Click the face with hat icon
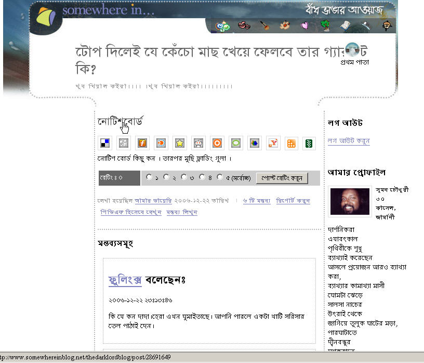 point(387,25)
